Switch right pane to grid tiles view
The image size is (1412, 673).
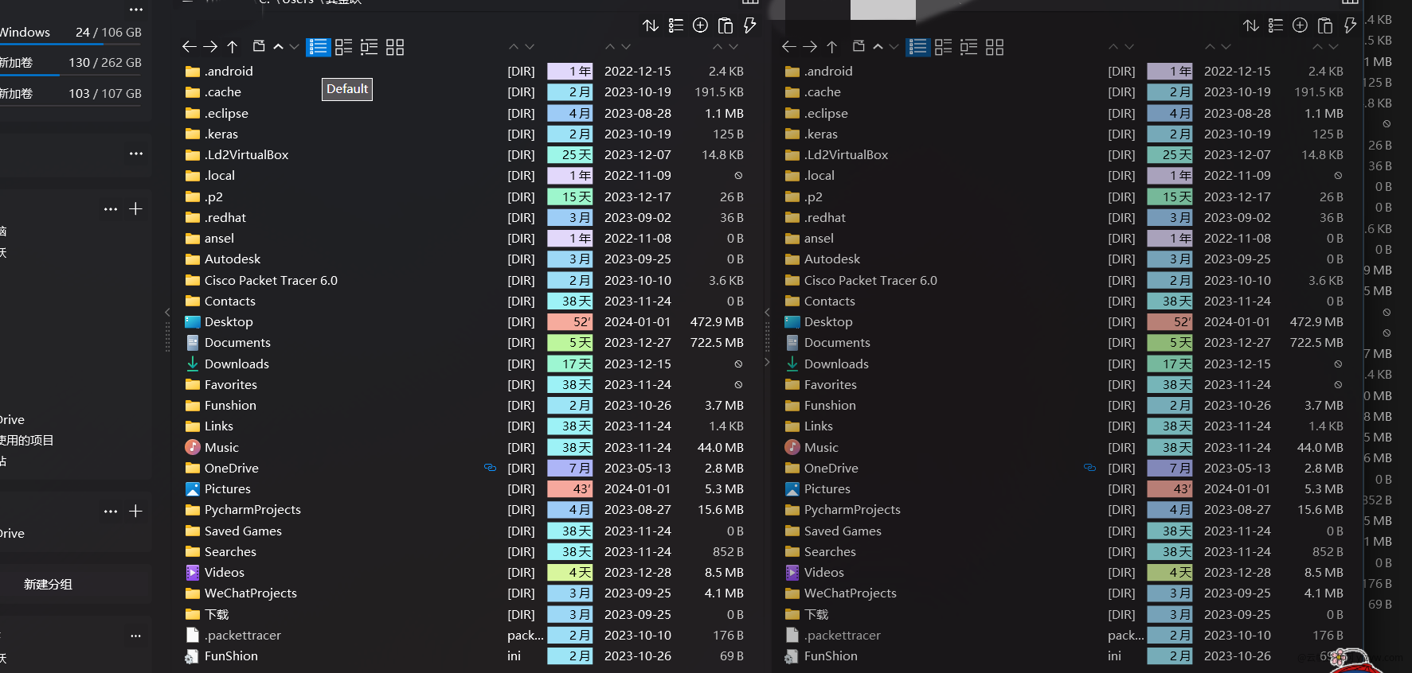click(x=995, y=47)
